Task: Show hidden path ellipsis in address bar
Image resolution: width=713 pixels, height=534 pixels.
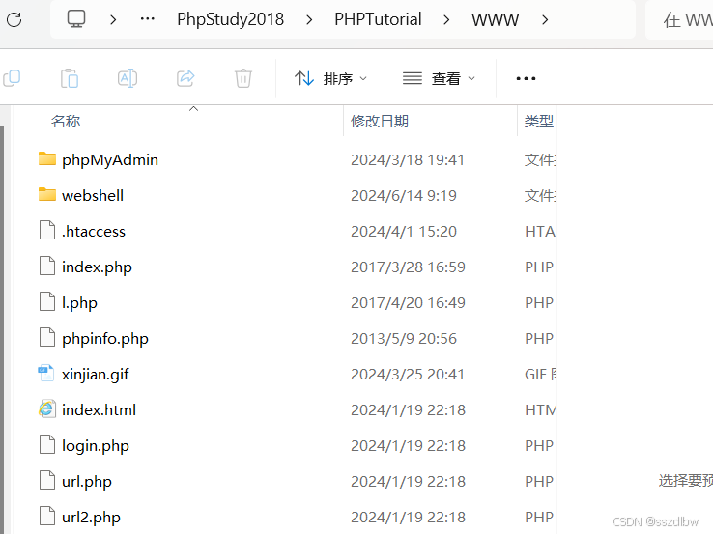Action: pos(147,19)
